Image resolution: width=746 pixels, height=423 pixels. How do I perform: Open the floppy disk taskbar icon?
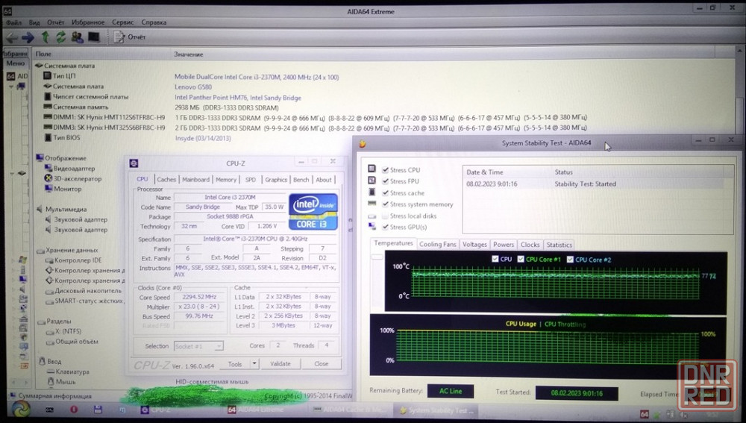point(98,410)
